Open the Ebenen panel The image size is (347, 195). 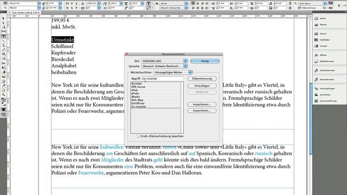(x=323, y=25)
